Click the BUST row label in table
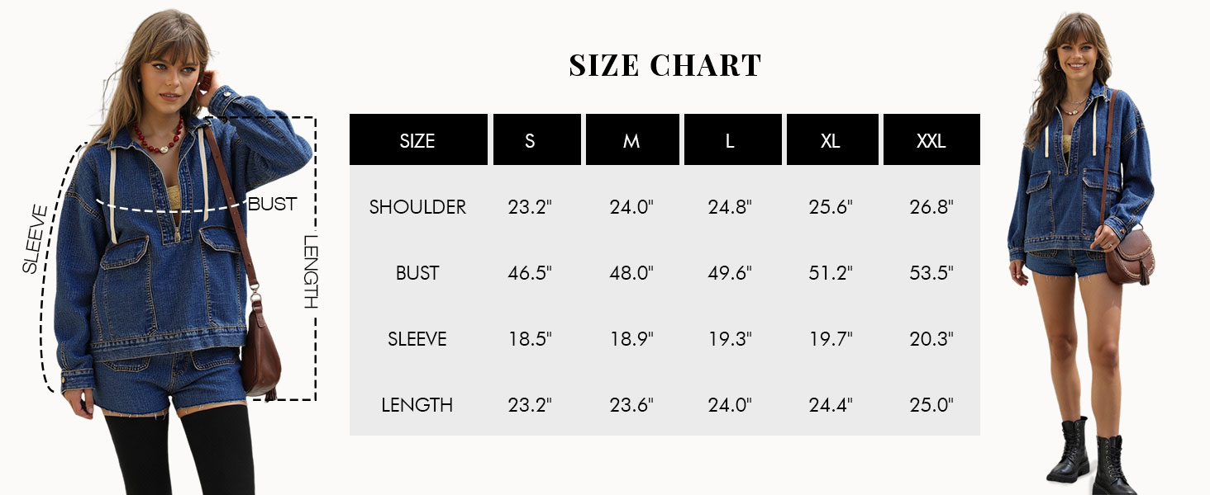This screenshot has width=1210, height=495. (417, 273)
